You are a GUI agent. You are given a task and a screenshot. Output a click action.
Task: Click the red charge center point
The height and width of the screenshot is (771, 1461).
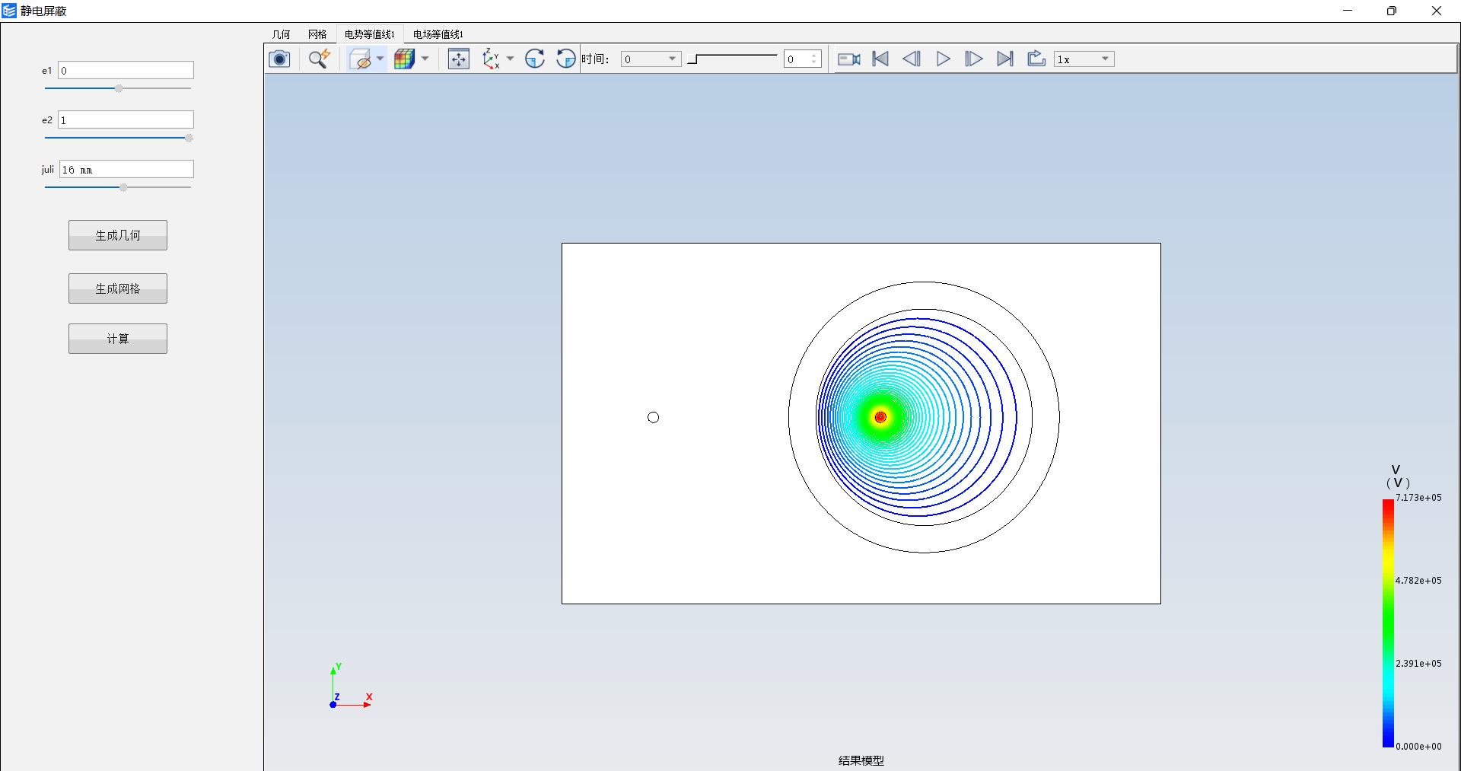tap(880, 417)
